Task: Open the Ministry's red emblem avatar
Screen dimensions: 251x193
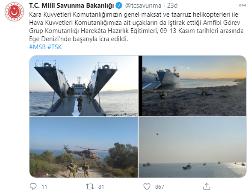Action: pyautogui.click(x=15, y=12)
